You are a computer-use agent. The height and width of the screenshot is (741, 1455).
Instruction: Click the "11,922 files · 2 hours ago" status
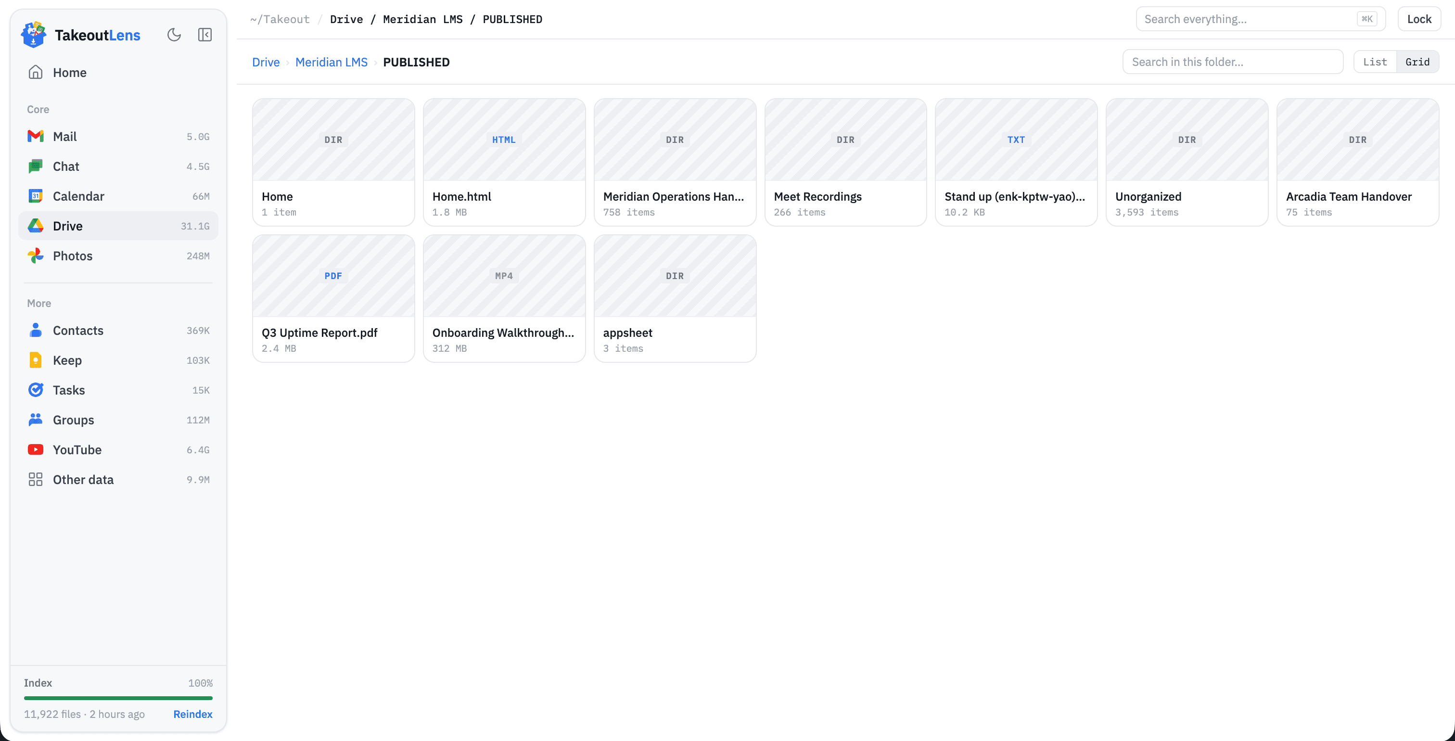pyautogui.click(x=84, y=714)
